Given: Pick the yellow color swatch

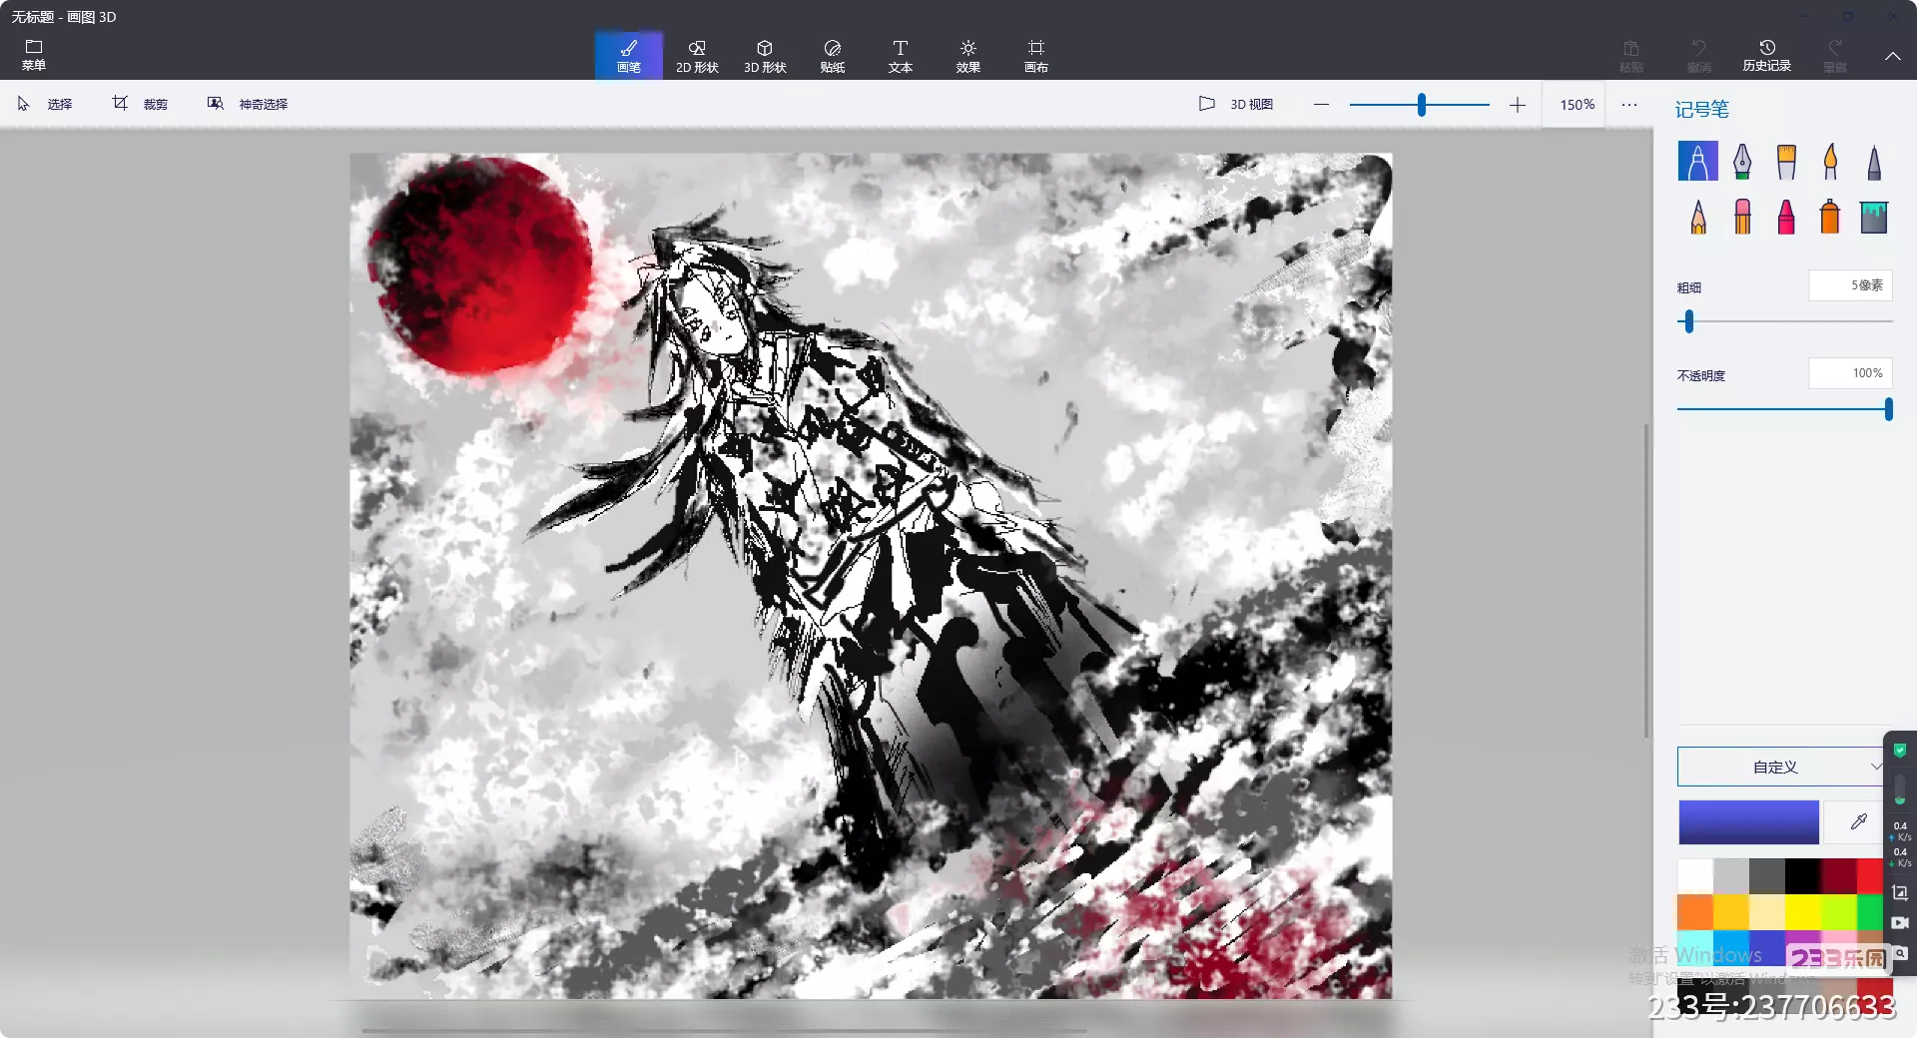Looking at the screenshot, I should pyautogui.click(x=1802, y=911).
